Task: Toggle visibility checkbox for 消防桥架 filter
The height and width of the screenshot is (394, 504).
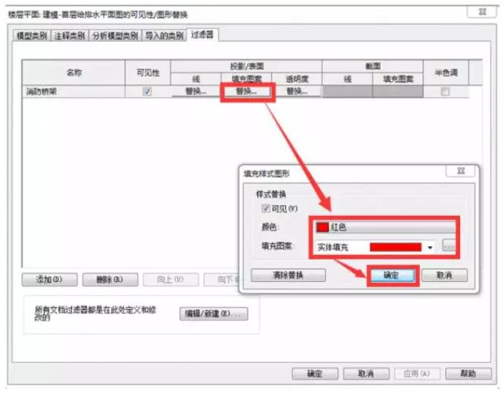Action: pyautogui.click(x=147, y=92)
